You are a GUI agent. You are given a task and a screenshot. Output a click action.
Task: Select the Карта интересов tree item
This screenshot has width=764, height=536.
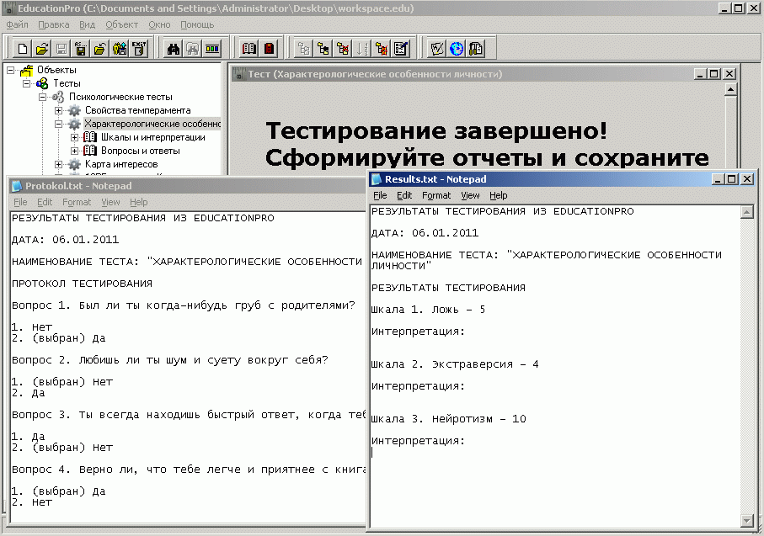pyautogui.click(x=120, y=164)
